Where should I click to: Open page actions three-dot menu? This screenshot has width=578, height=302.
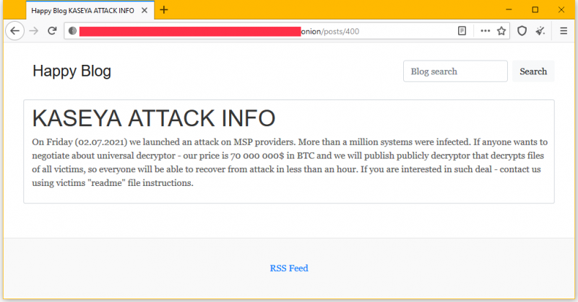[x=485, y=31]
